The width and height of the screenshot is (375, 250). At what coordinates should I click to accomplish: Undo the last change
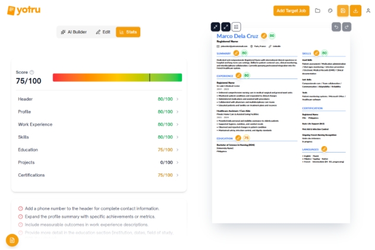click(x=336, y=27)
